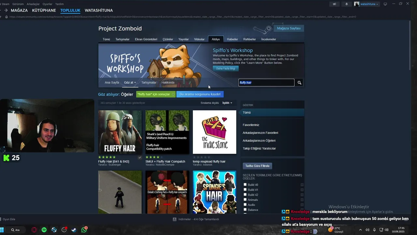Open the Arkadaşlar menu

pos(33,4)
